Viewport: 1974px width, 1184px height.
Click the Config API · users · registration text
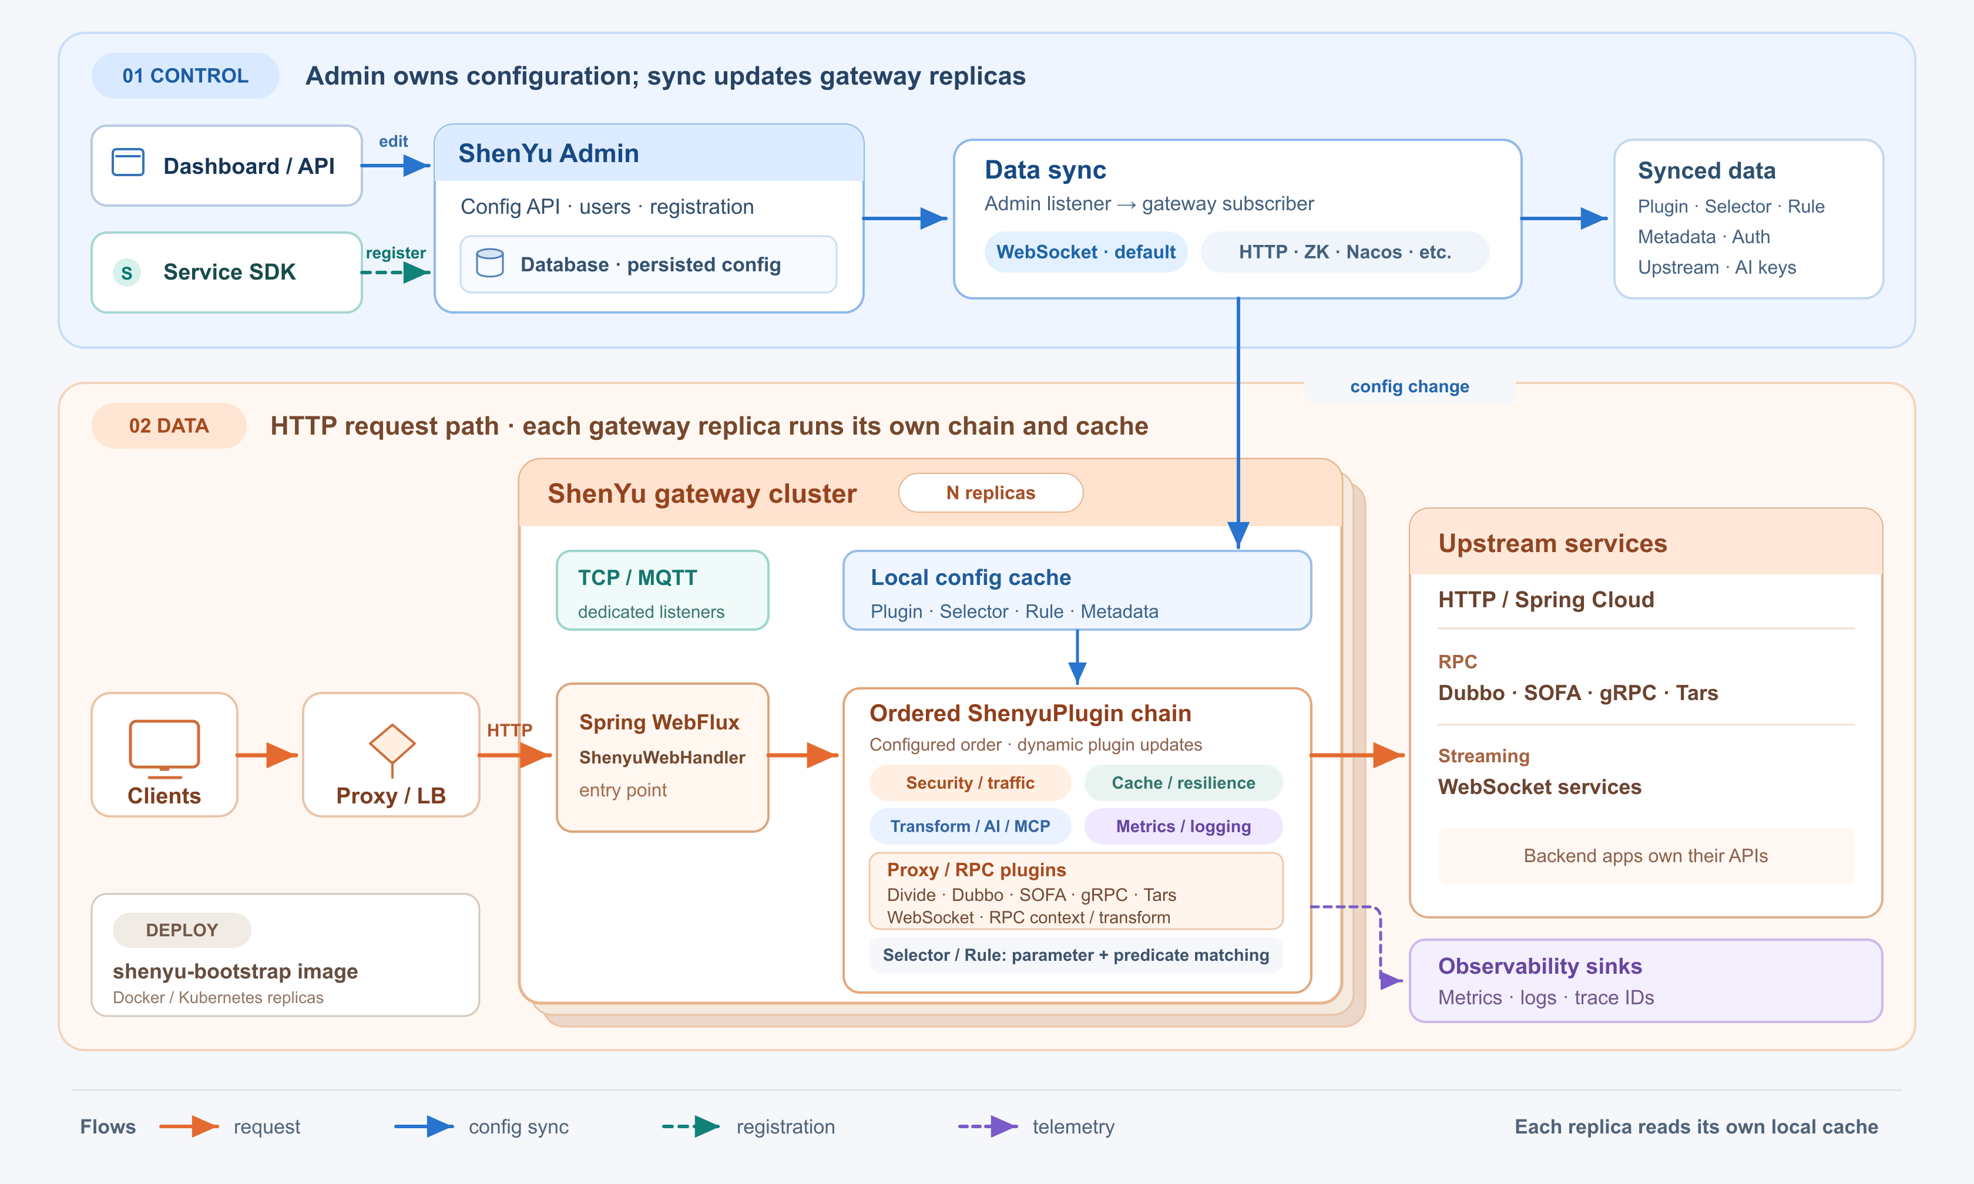click(x=607, y=207)
